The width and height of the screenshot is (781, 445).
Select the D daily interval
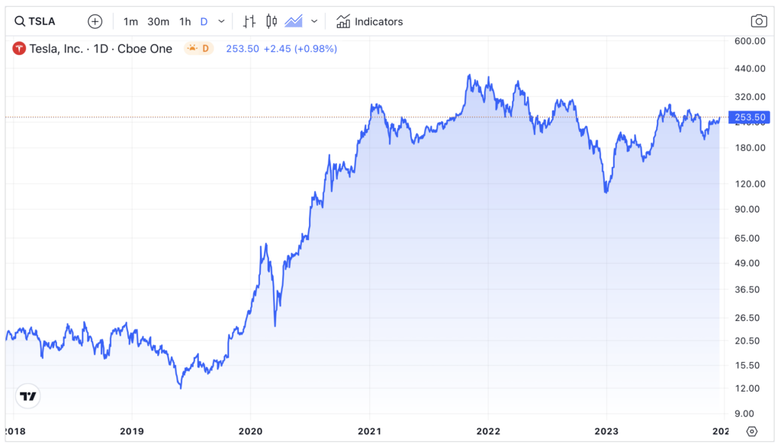click(204, 21)
